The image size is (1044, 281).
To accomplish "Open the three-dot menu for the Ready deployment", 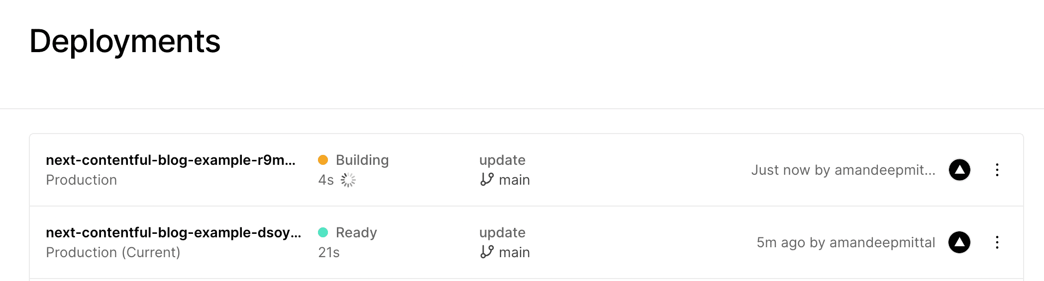I will (997, 242).
